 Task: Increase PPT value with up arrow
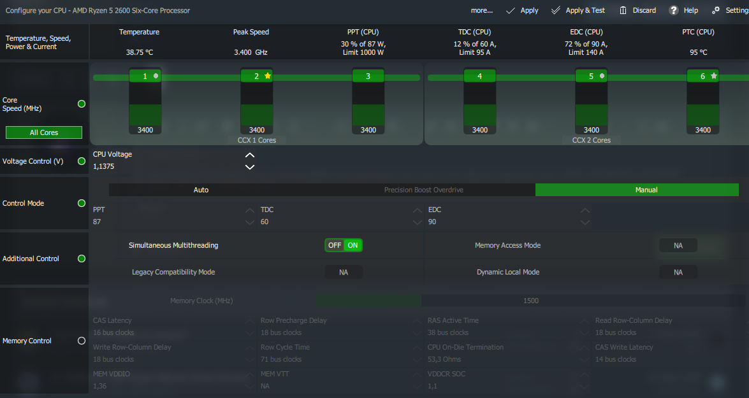(x=250, y=210)
